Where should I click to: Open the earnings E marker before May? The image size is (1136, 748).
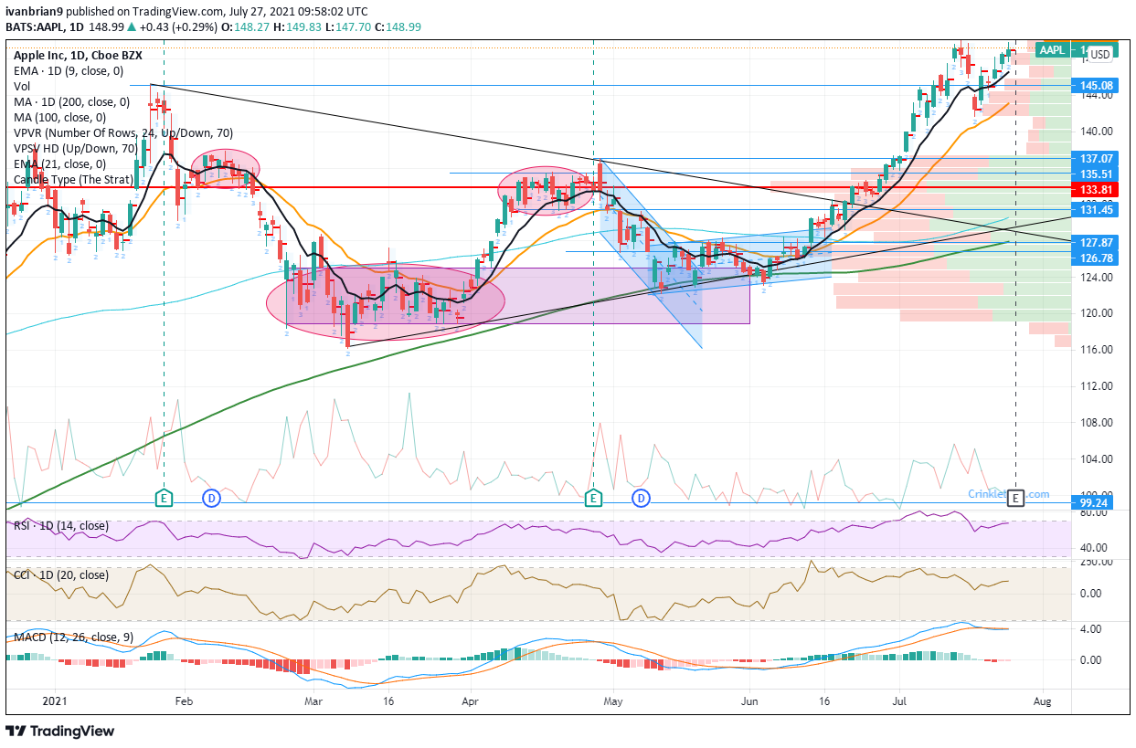[594, 498]
